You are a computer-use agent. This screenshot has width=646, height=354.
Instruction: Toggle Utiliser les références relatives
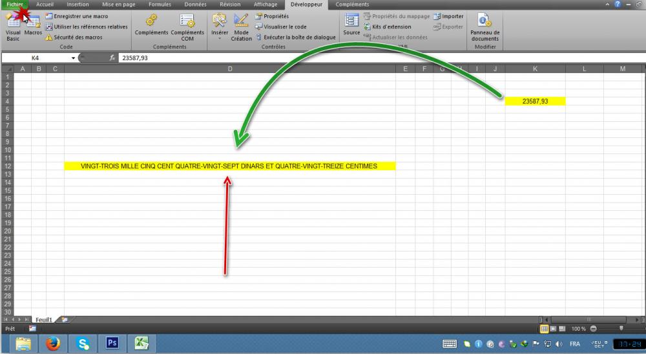coord(86,26)
